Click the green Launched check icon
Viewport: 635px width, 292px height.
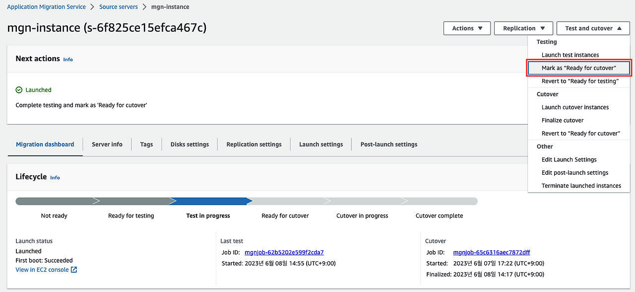tap(19, 90)
